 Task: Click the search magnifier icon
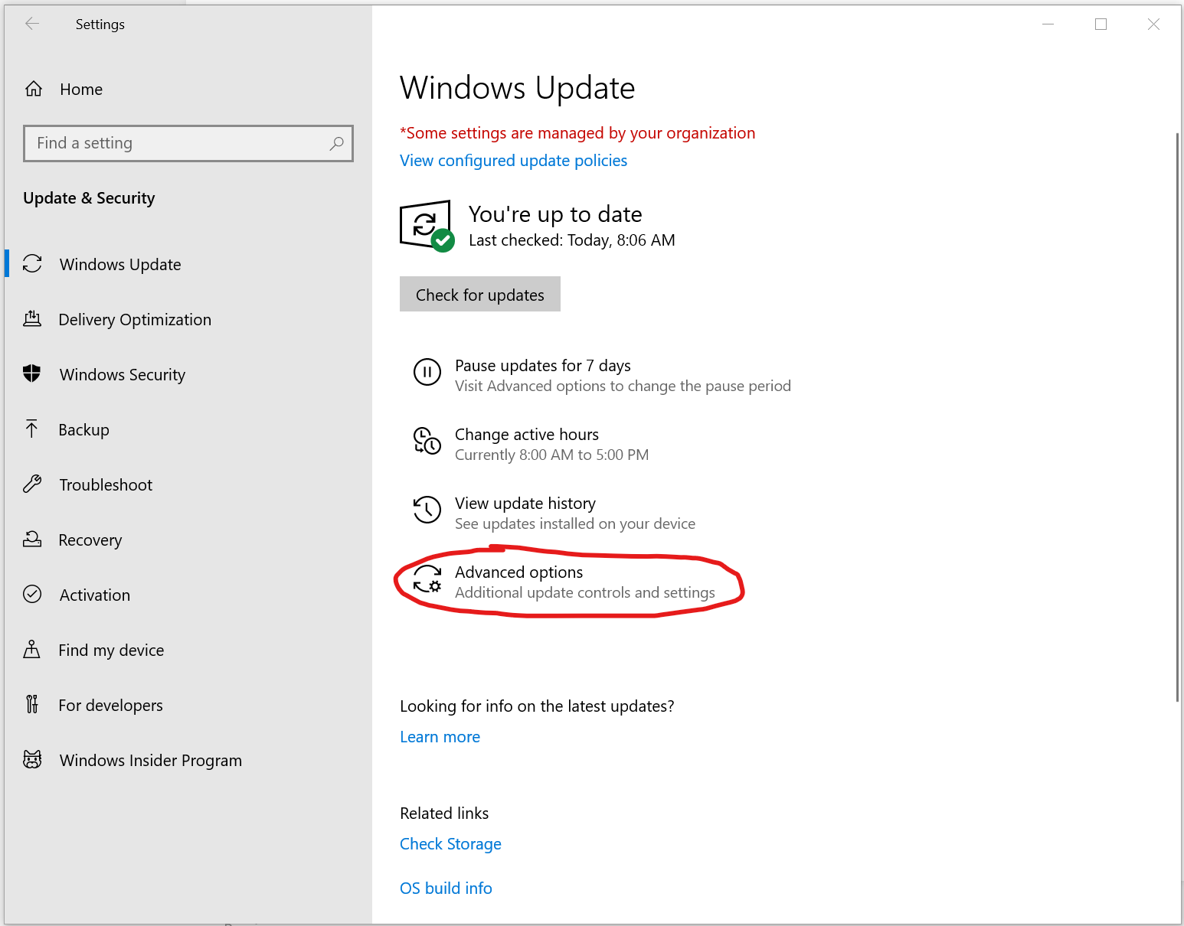[336, 143]
